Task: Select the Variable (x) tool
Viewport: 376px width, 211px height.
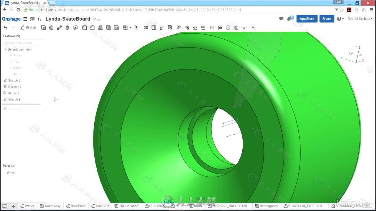Action: (x=244, y=28)
